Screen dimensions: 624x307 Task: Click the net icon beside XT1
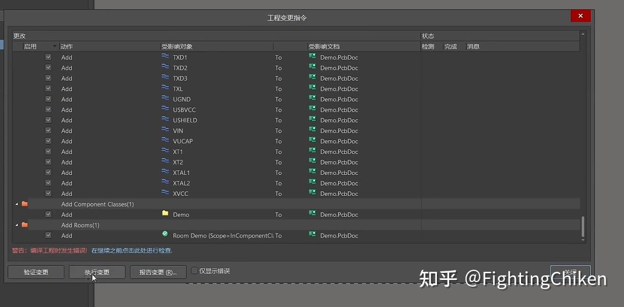[x=165, y=150]
